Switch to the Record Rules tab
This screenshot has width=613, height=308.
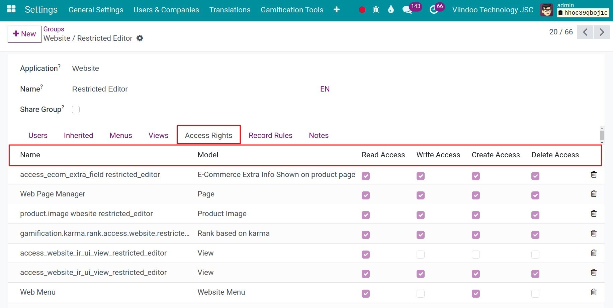click(x=271, y=135)
